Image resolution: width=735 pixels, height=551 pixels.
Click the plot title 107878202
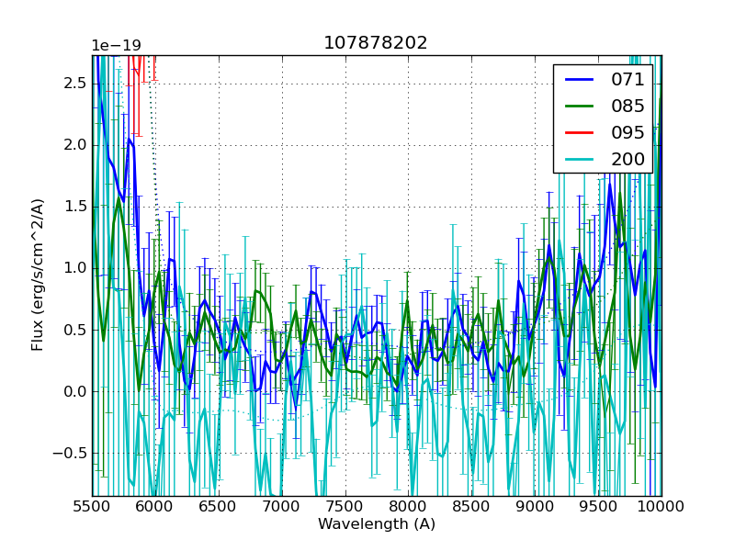376,43
